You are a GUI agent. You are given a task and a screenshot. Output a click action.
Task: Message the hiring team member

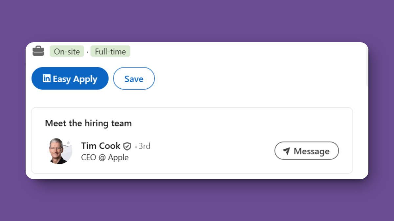(306, 151)
